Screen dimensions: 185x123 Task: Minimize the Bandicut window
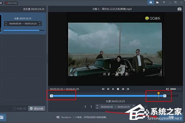click(x=170, y=3)
